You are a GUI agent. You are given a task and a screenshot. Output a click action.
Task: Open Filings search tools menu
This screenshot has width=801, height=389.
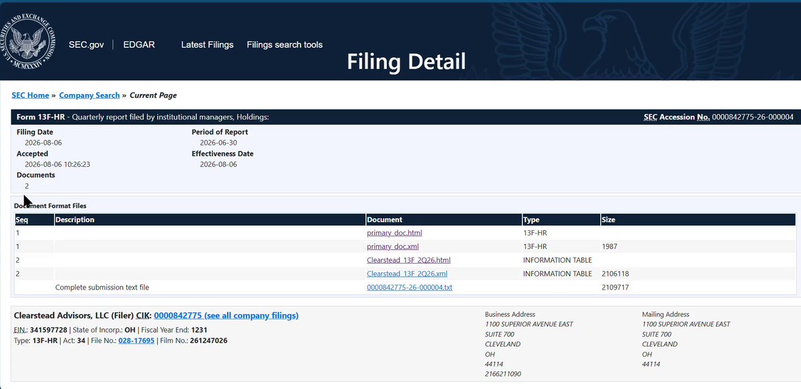click(285, 45)
